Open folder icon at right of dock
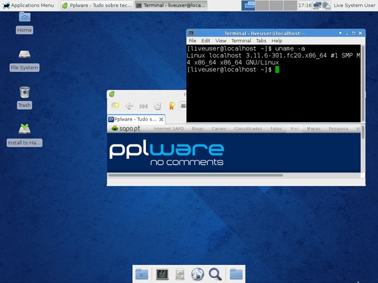This screenshot has height=283, width=378. coord(236,274)
